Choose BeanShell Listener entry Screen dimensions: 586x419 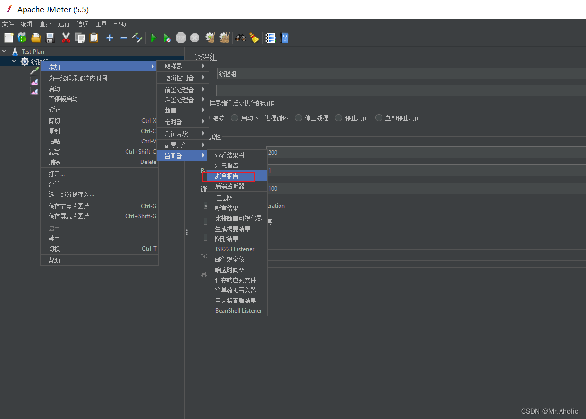(237, 311)
